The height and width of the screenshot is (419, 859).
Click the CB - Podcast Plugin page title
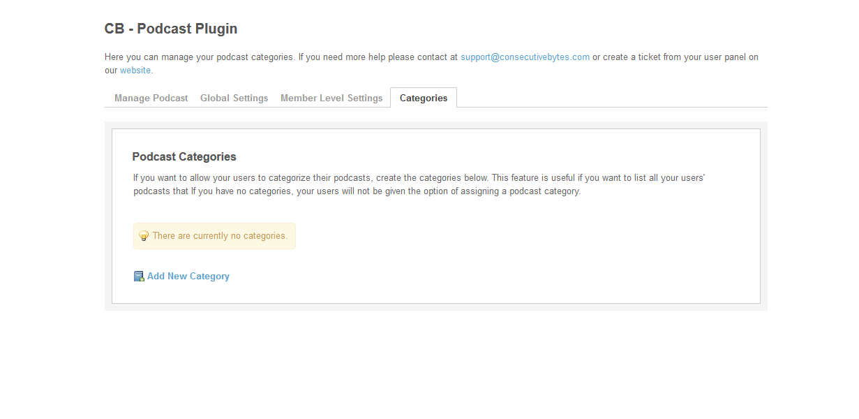click(x=171, y=29)
